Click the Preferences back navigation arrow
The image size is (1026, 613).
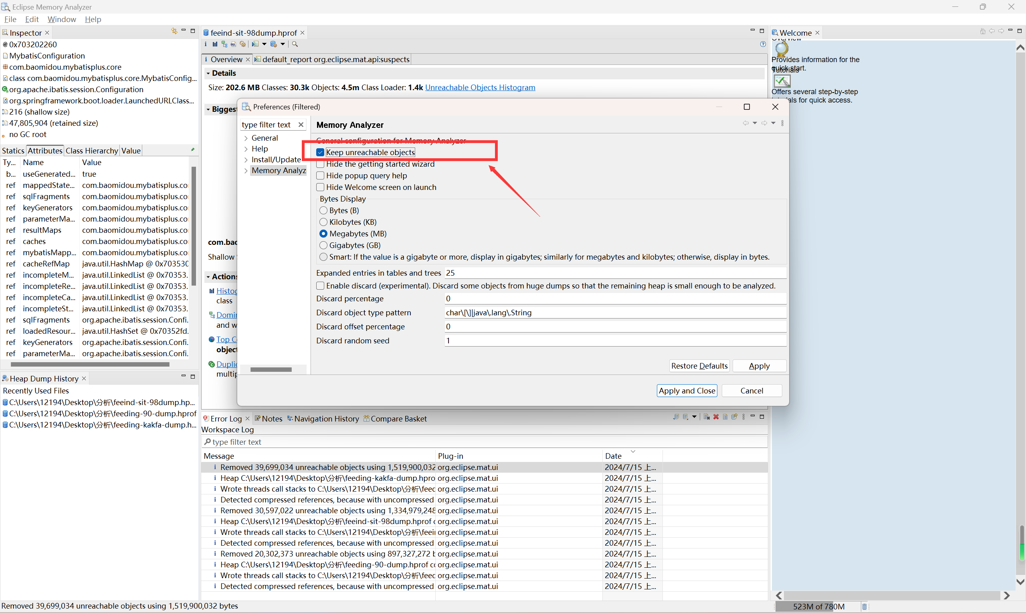click(x=745, y=123)
